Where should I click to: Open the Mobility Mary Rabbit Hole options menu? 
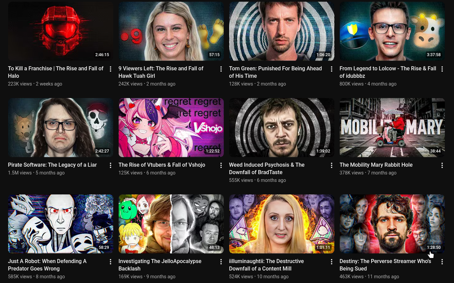click(442, 165)
